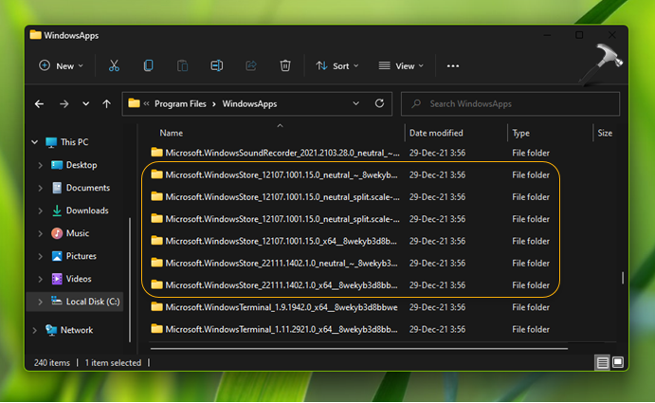Click the vertical scrollbar in file list
This screenshot has height=403, width=655.
click(622, 279)
